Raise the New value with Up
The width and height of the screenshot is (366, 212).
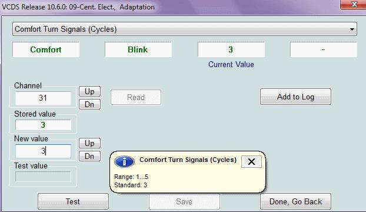pyautogui.click(x=89, y=143)
